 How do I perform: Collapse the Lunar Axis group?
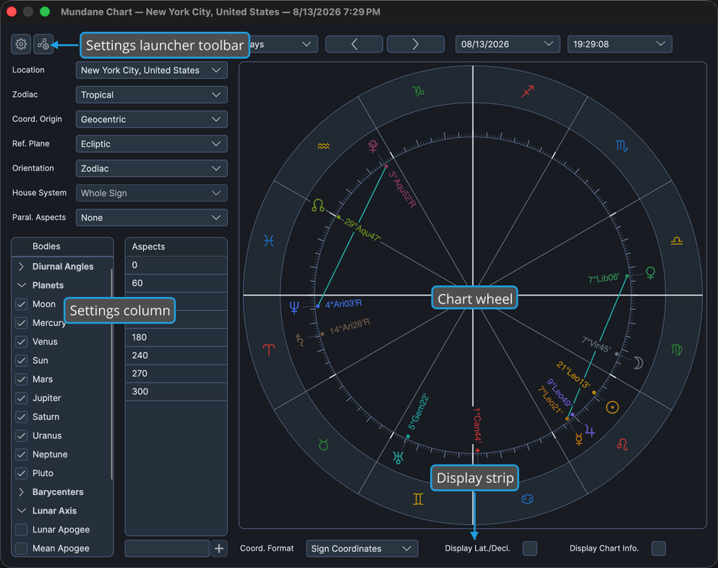pos(21,510)
